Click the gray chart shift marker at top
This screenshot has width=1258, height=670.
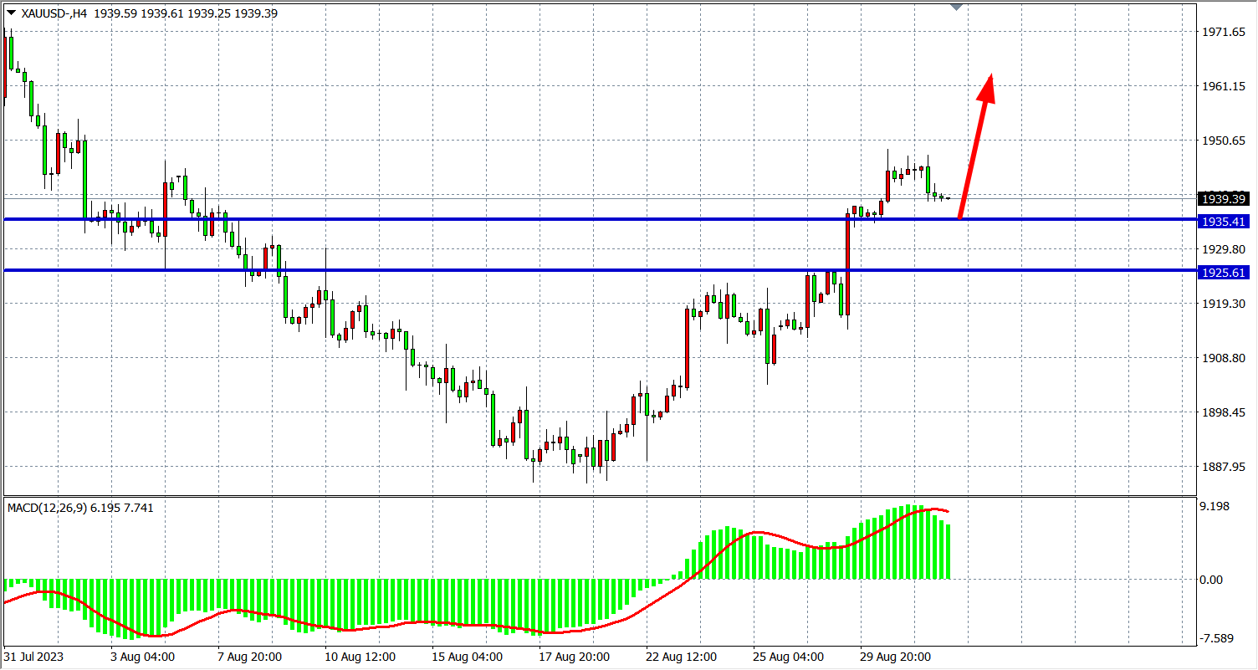click(x=958, y=7)
